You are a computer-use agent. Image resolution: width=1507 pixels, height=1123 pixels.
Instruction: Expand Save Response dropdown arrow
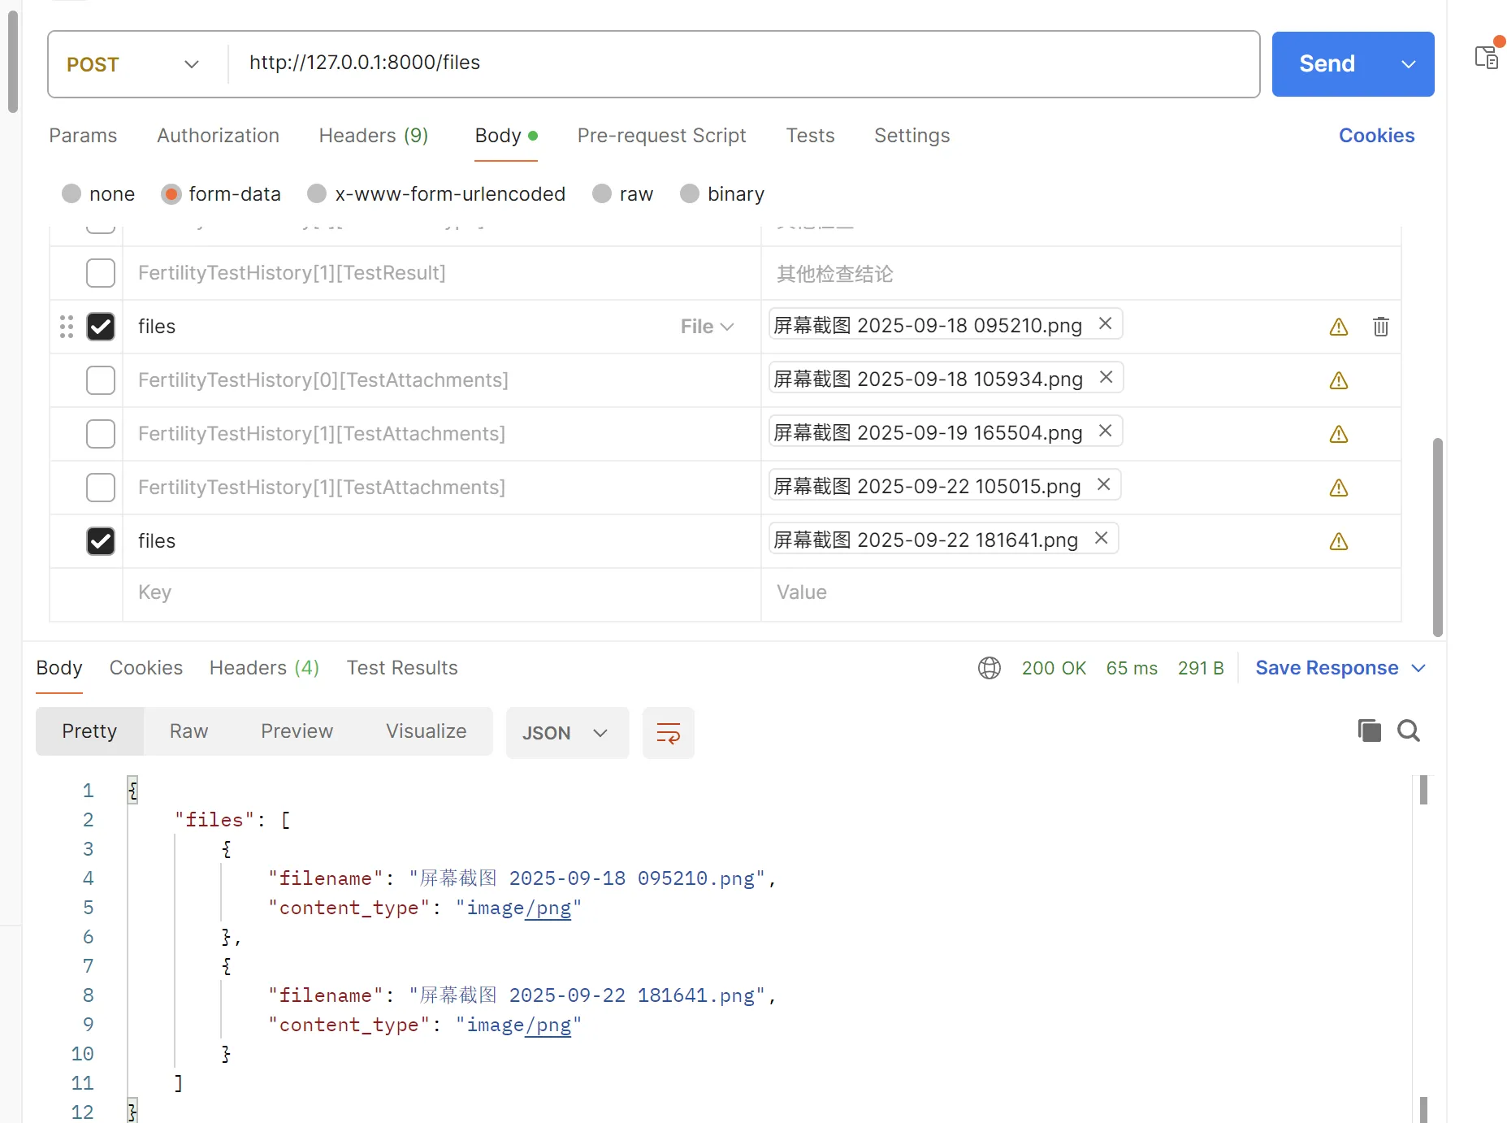(x=1418, y=668)
